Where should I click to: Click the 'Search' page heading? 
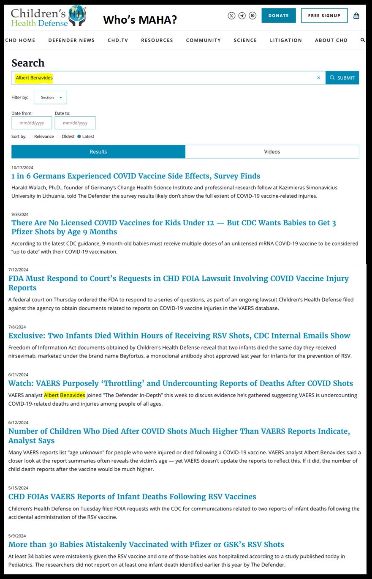tap(28, 63)
